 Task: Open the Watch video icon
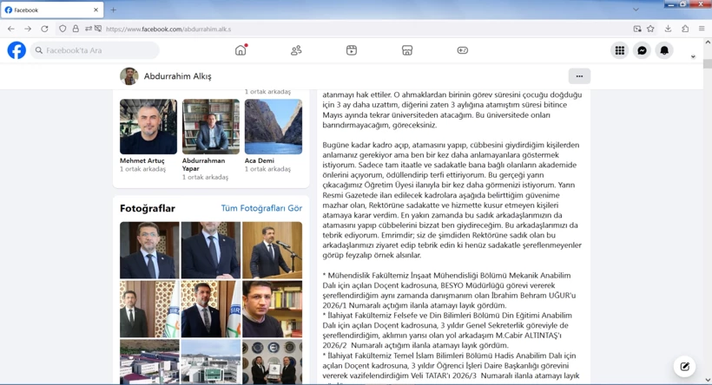click(x=352, y=50)
